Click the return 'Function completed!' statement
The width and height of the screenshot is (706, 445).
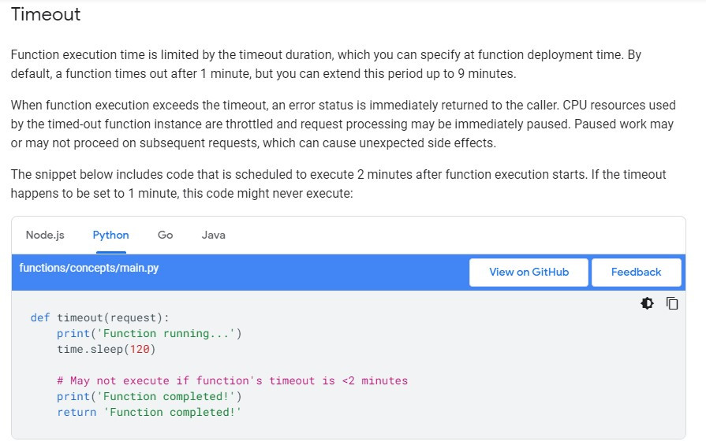(149, 412)
